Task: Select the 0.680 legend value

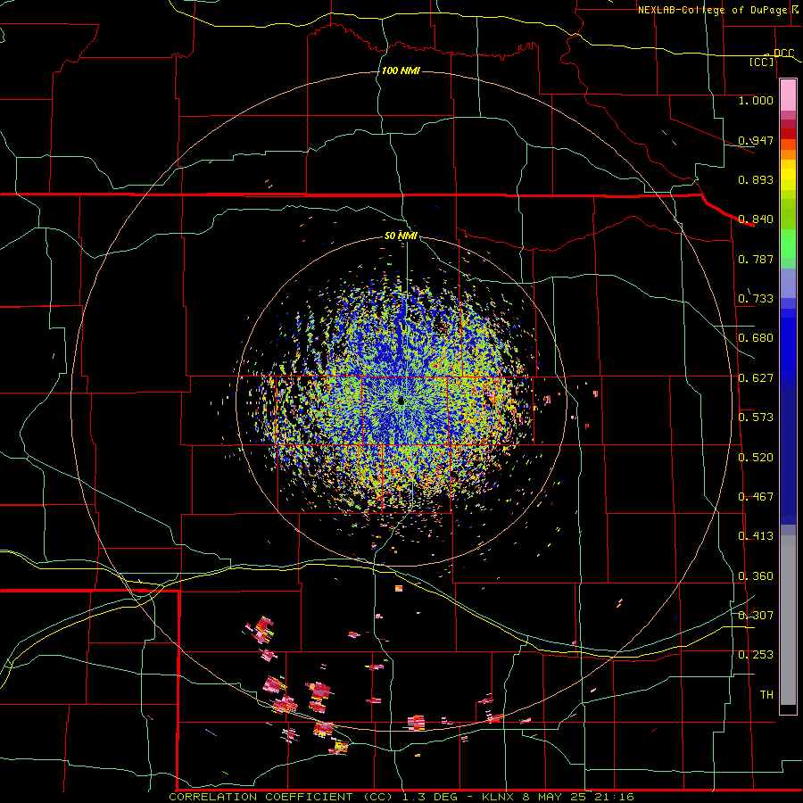Action: [x=756, y=338]
